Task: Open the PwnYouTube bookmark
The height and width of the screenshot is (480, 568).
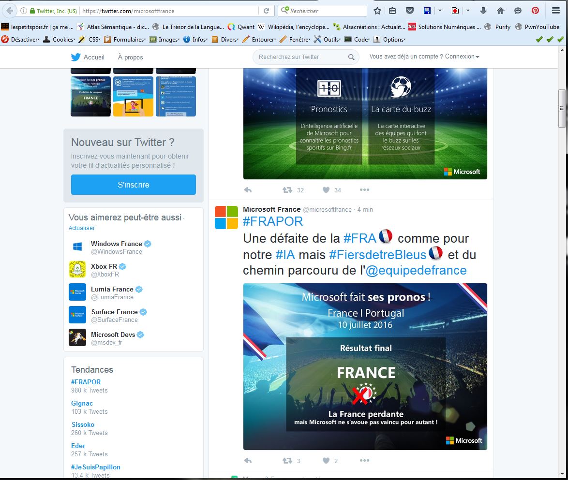Action: tap(537, 27)
